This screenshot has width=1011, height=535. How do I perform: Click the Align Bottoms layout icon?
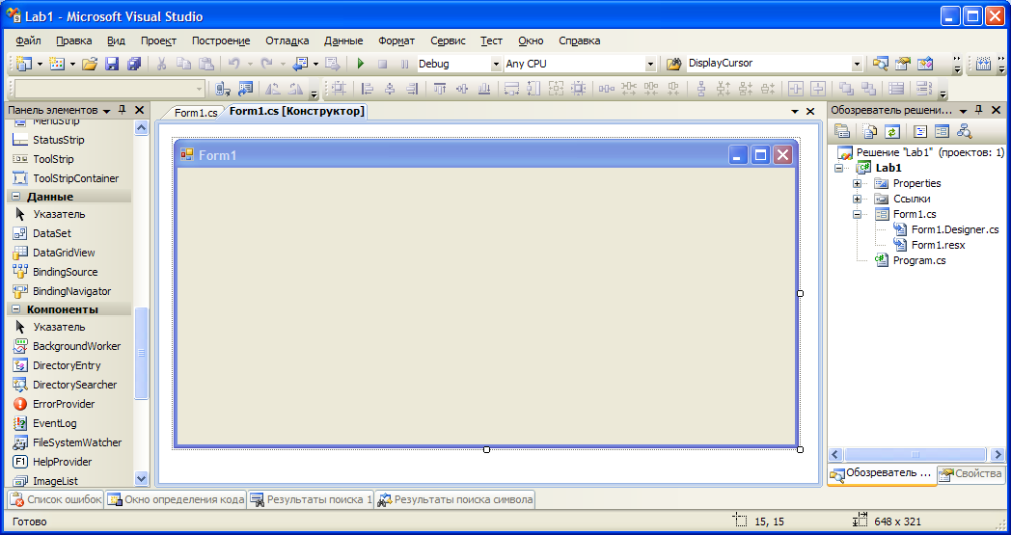point(483,89)
